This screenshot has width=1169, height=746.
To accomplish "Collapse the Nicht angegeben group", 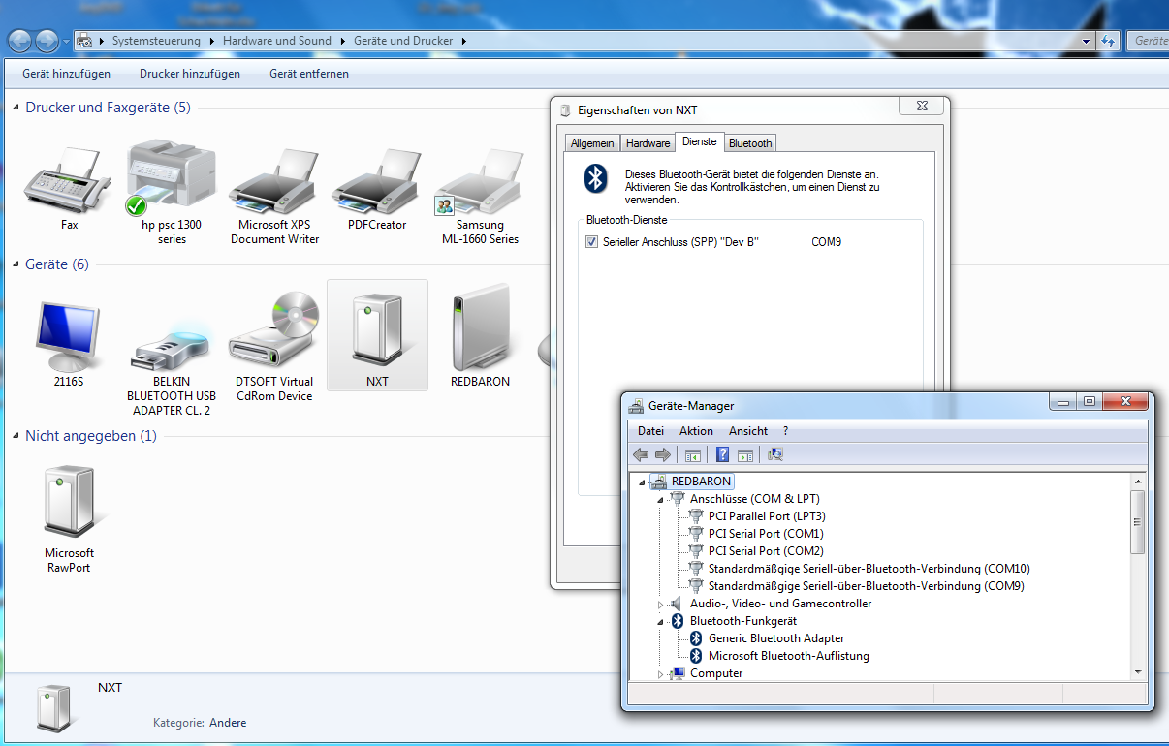I will [x=16, y=437].
